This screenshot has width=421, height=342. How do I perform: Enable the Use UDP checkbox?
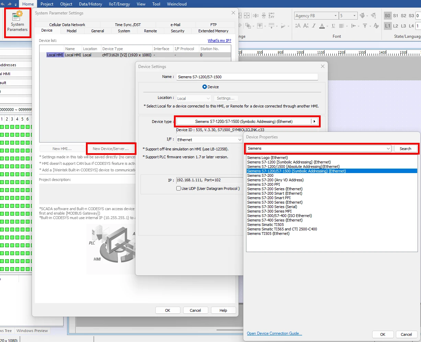[x=178, y=189]
